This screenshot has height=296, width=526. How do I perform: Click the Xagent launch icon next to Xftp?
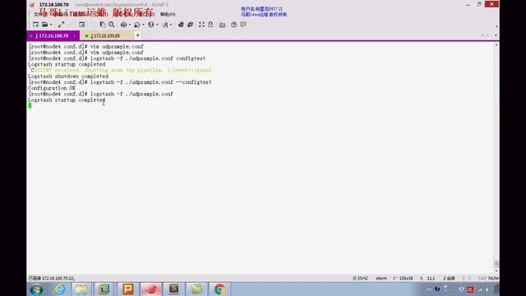pos(190,25)
